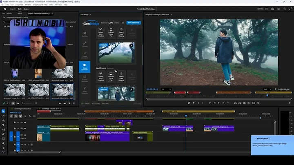
Task: Open GenBridge Video Generator sidebar item
Action: click(85, 67)
